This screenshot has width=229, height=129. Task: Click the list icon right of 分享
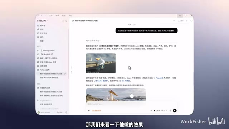[x=187, y=21]
